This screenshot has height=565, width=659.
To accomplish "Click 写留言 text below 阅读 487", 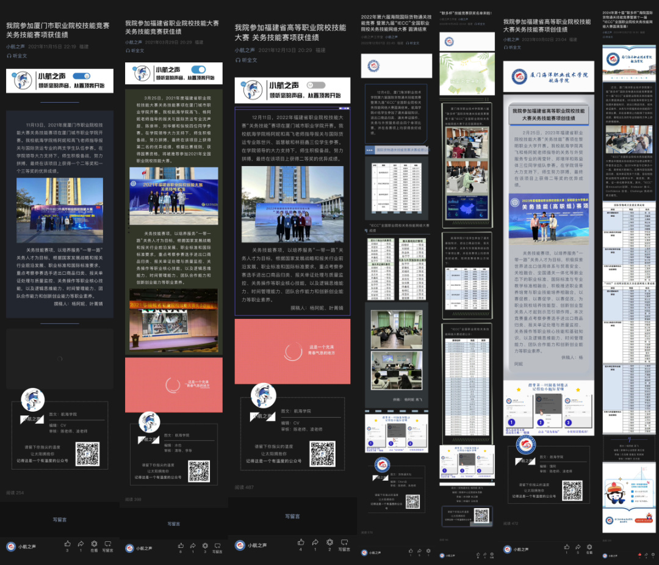I will click(x=292, y=516).
